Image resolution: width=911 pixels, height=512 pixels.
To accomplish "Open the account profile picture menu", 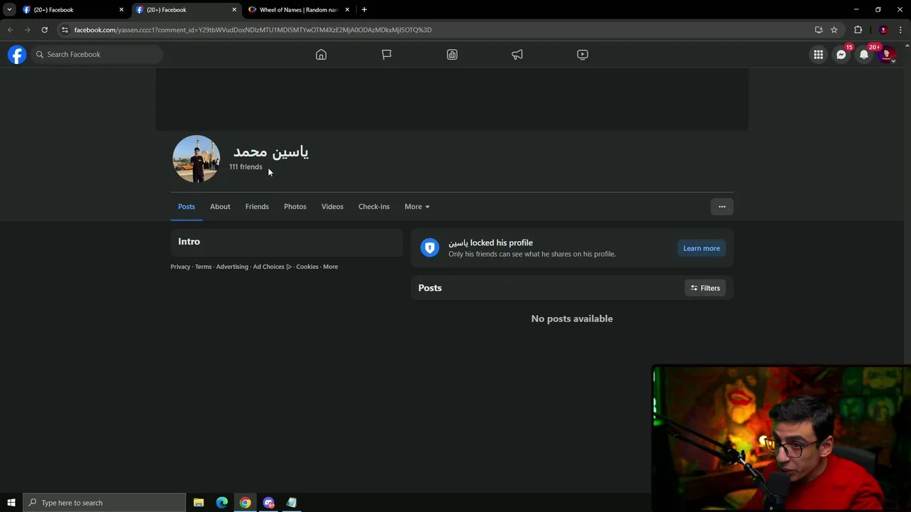I will [887, 55].
